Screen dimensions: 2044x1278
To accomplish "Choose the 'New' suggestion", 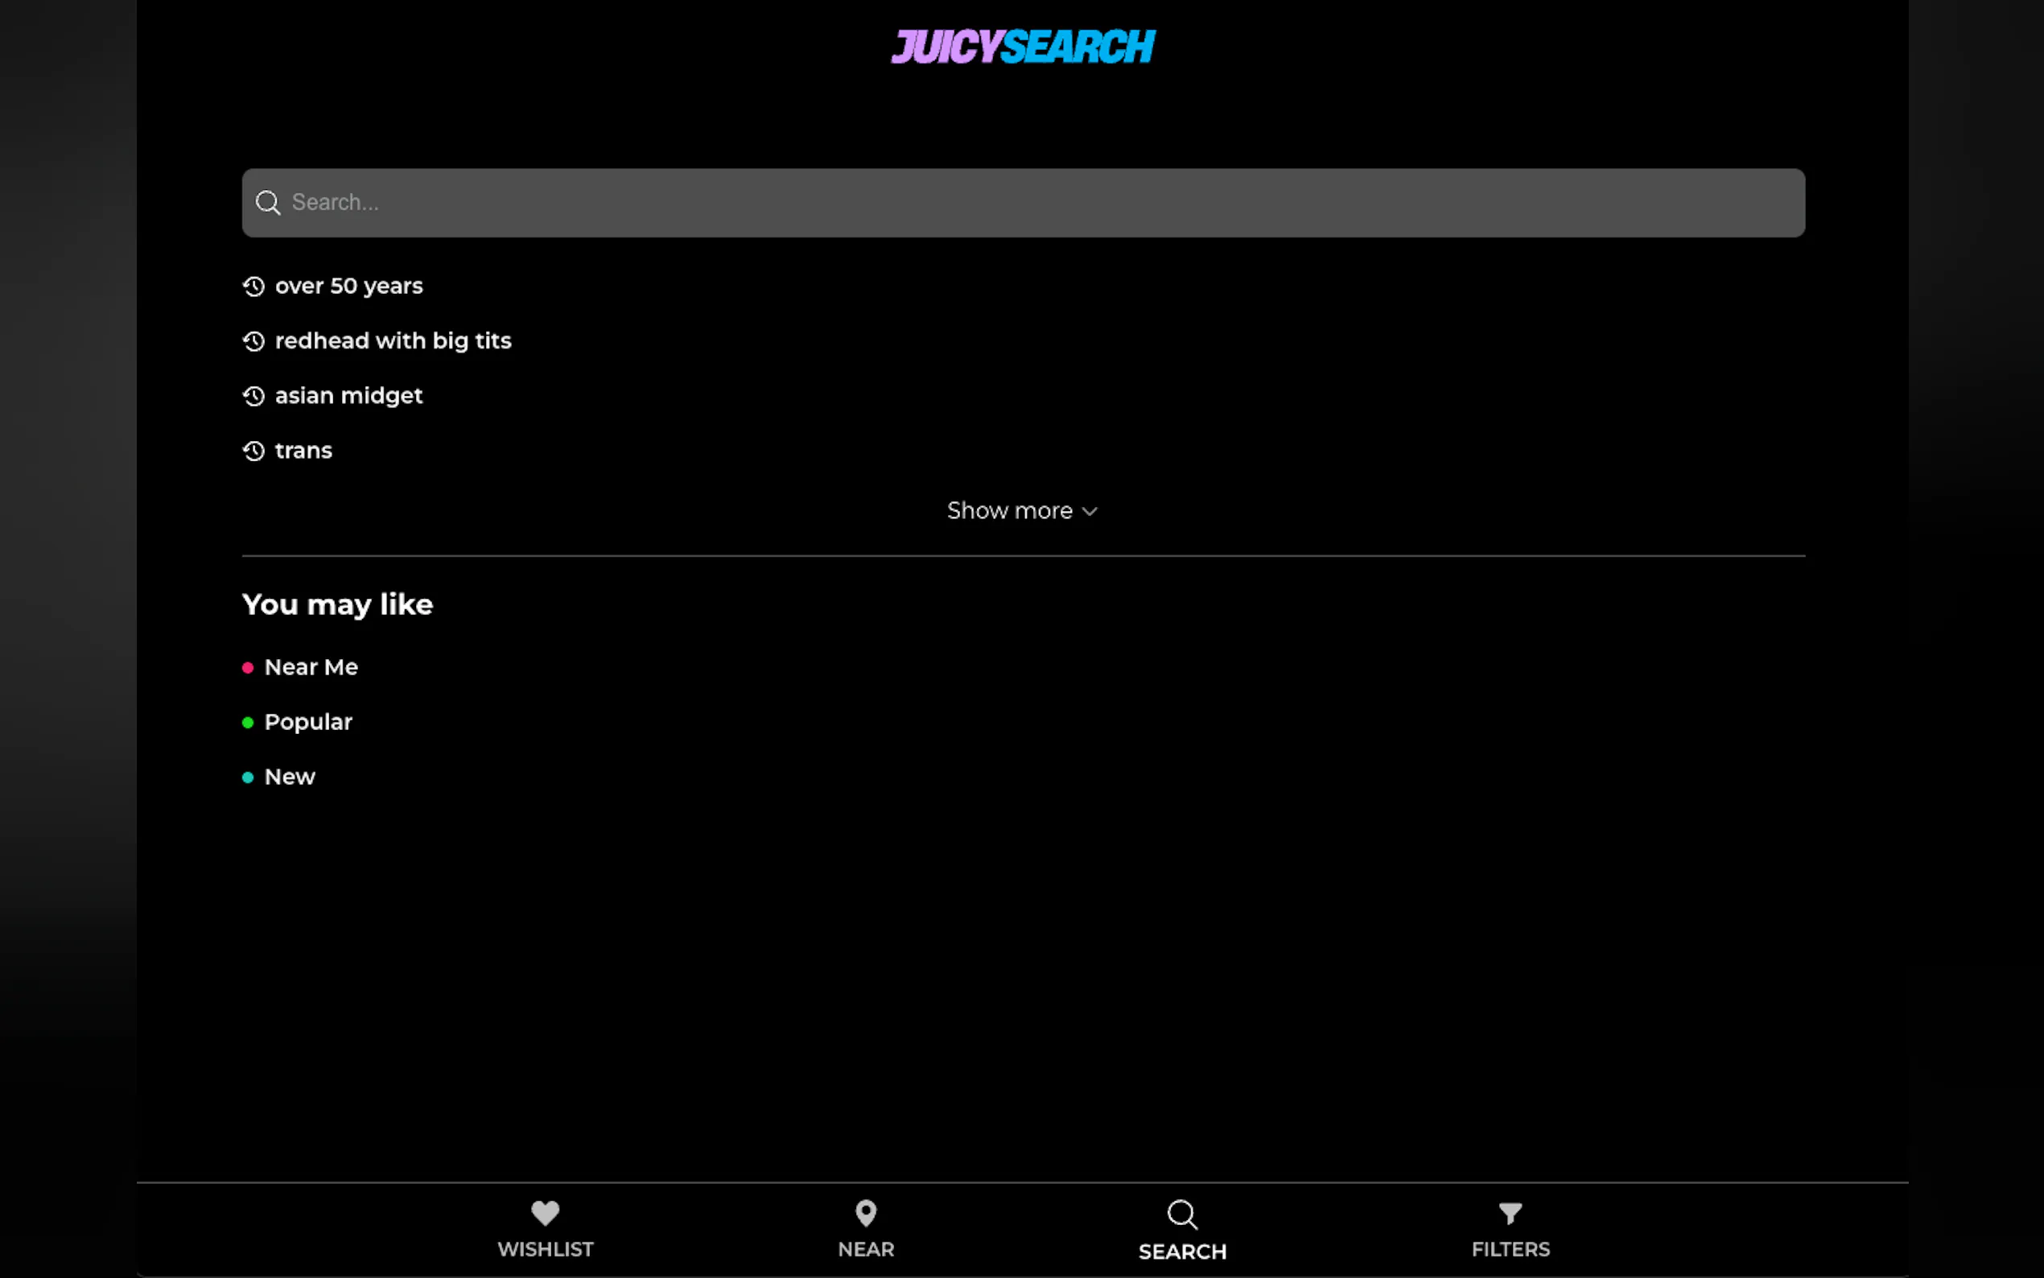I will coord(290,777).
